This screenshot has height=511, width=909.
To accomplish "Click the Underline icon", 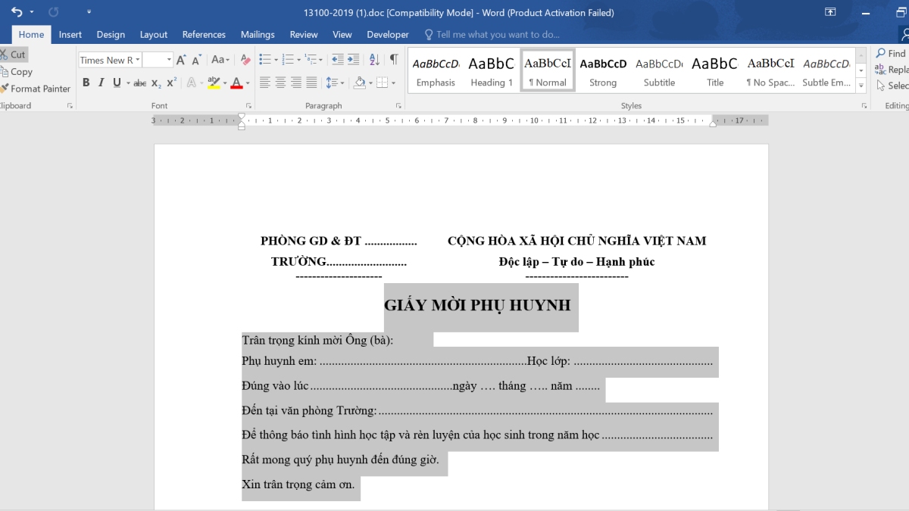I will [x=115, y=83].
